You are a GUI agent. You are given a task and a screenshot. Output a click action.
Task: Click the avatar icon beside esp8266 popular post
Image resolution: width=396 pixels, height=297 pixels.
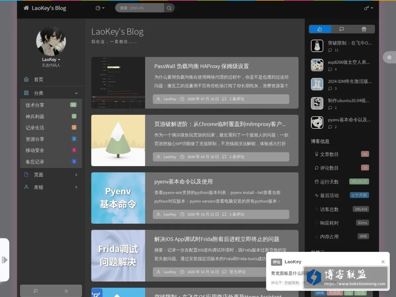[x=317, y=65]
